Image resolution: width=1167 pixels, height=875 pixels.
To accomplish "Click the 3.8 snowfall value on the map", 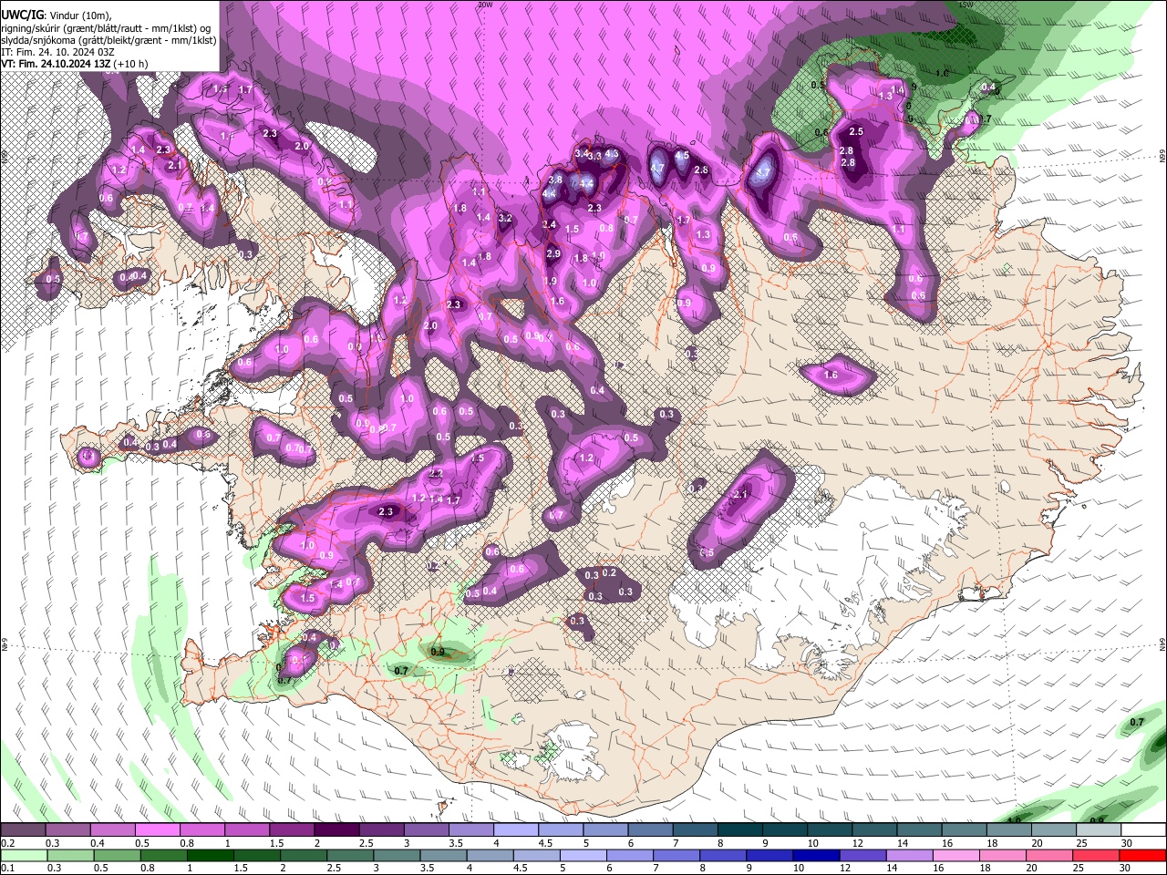I will [x=555, y=180].
